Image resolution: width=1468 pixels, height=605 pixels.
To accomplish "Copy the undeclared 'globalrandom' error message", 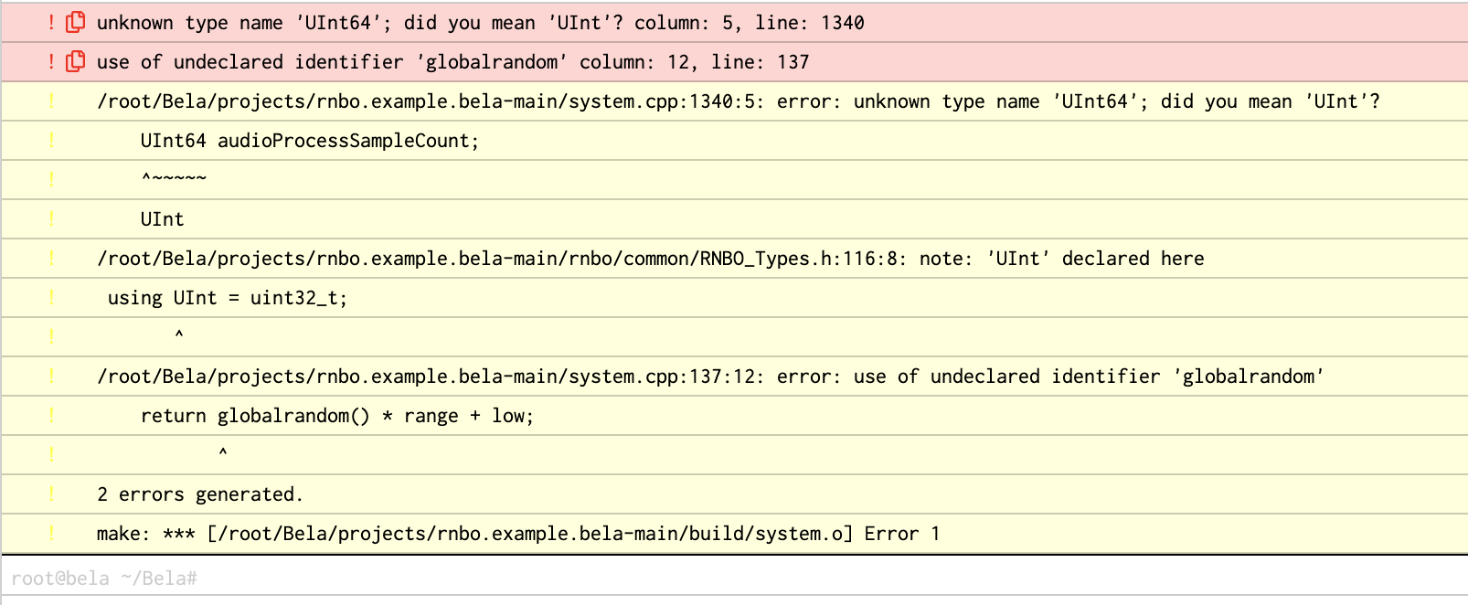I will point(77,61).
